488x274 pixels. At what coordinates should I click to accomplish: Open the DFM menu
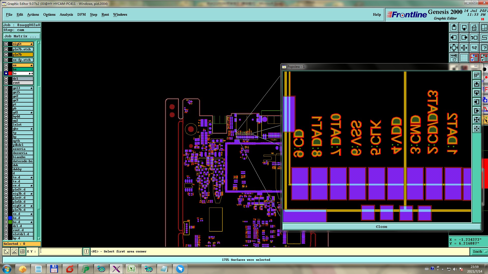point(81,14)
